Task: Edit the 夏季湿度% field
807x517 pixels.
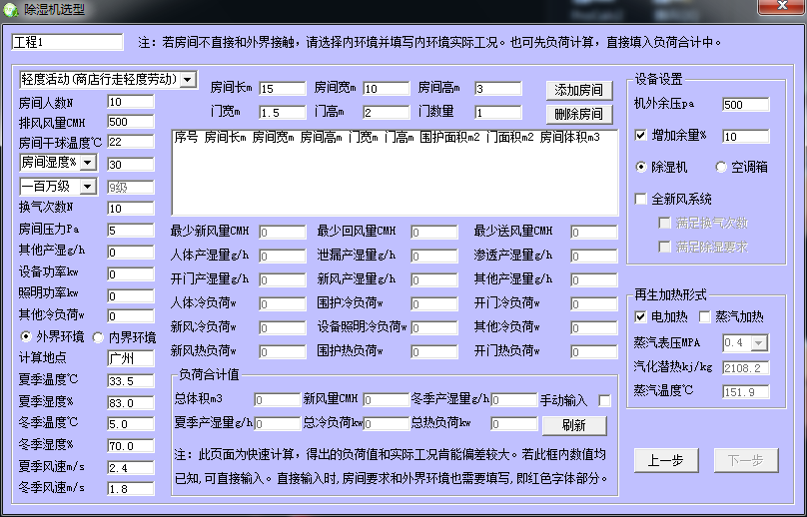Action: point(131,403)
